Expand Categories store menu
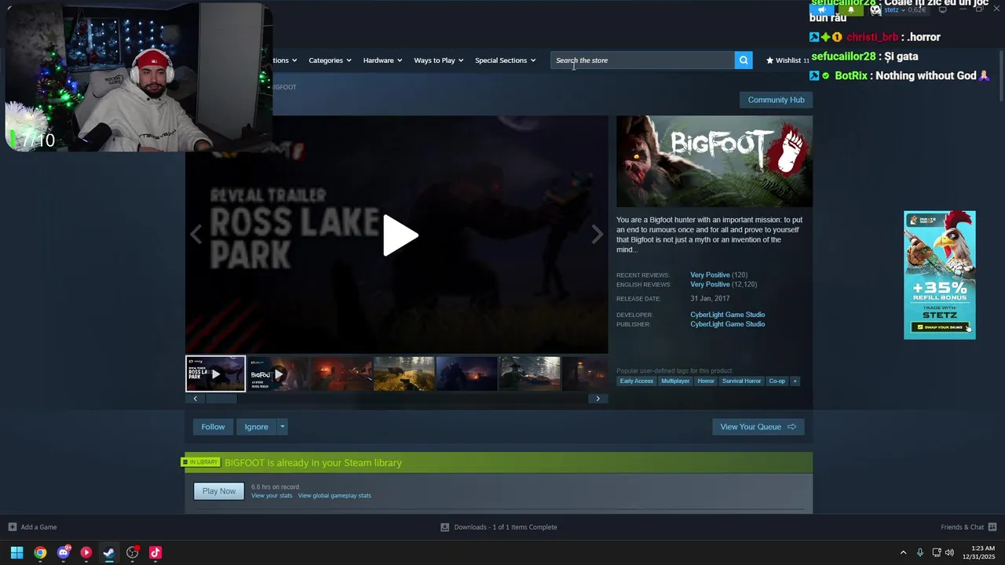The height and width of the screenshot is (565, 1005). pos(330,60)
